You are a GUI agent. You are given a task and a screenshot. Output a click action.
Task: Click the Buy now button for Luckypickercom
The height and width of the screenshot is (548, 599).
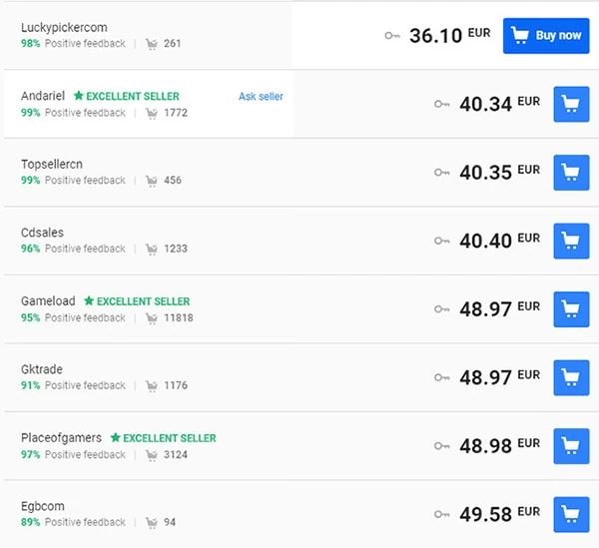(x=546, y=35)
